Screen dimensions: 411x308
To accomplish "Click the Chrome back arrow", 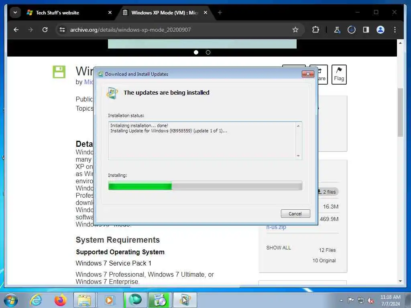I will (16, 30).
